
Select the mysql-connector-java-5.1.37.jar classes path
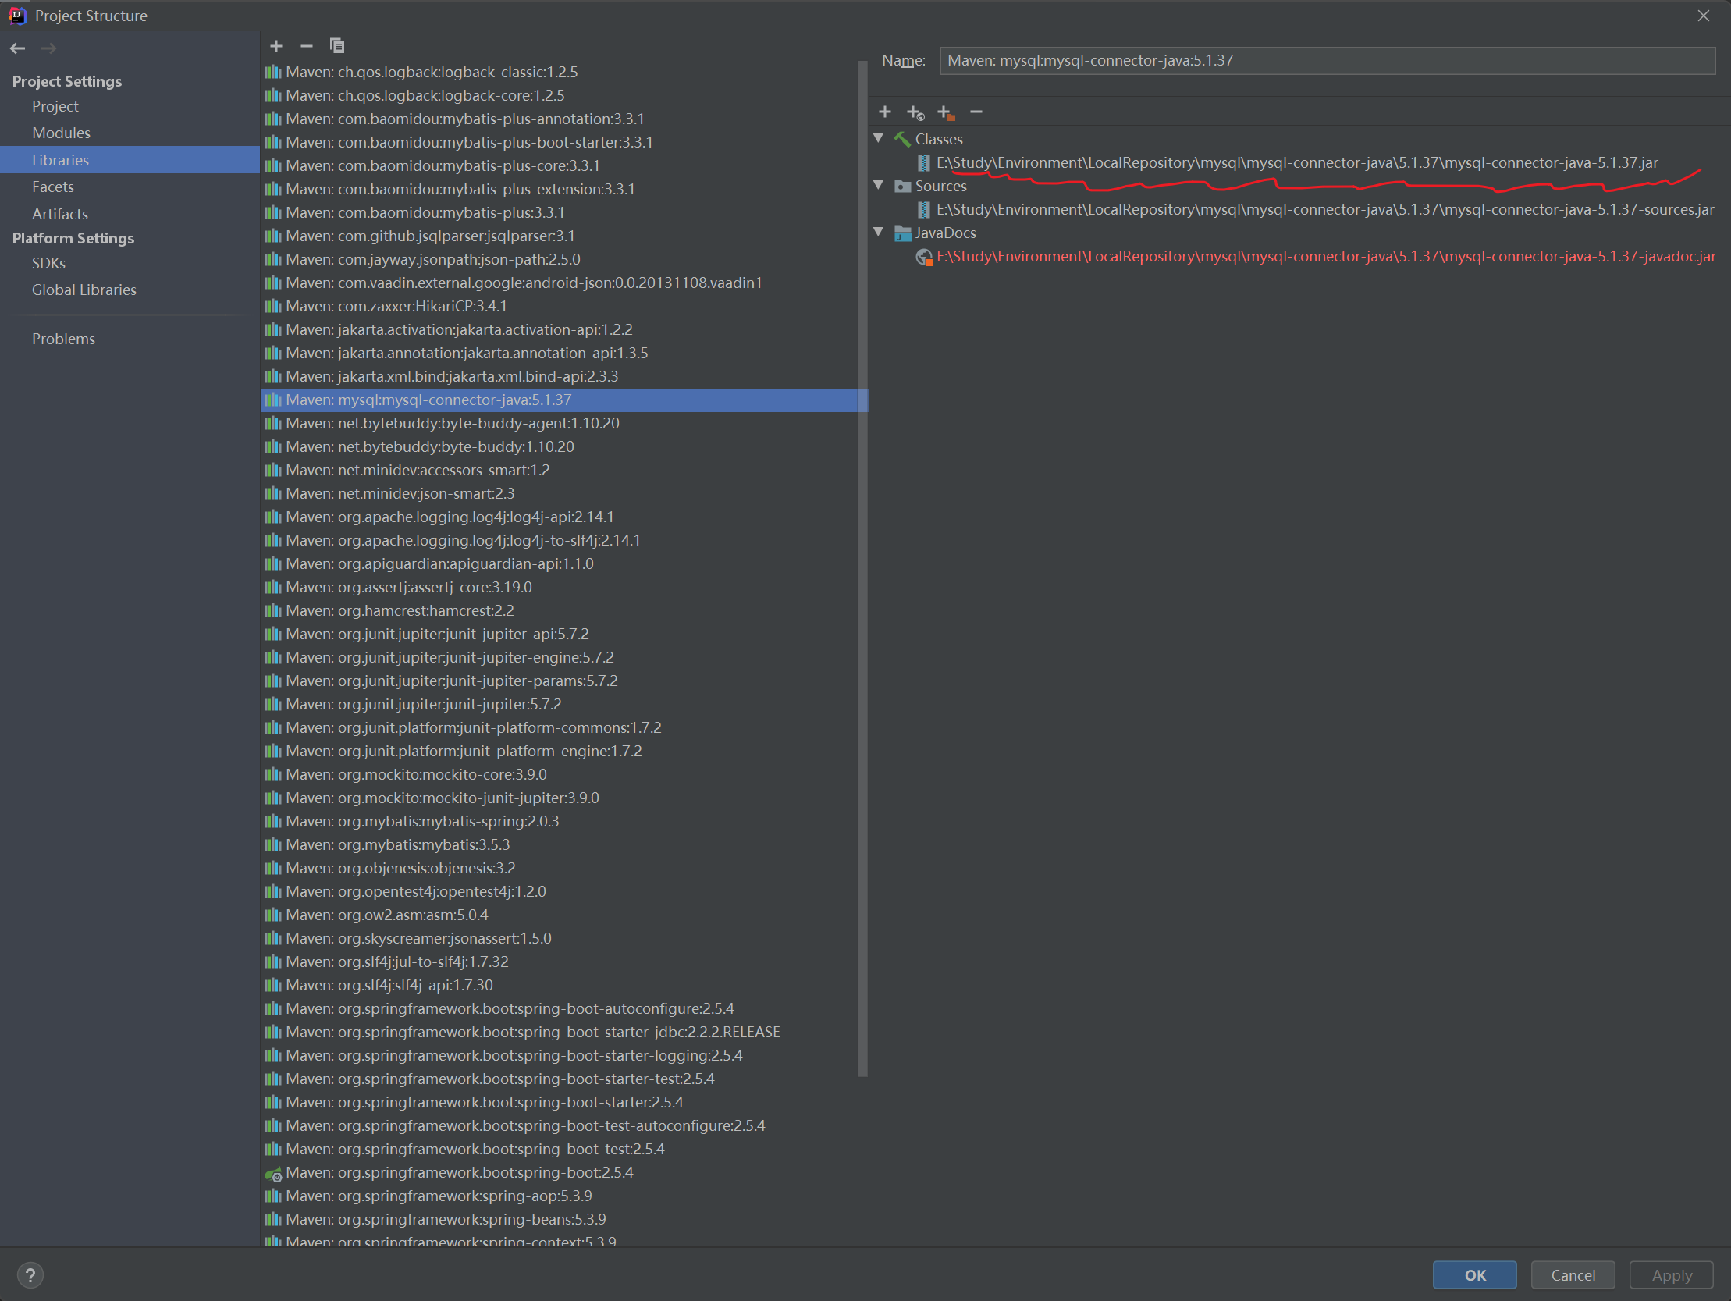(1296, 163)
